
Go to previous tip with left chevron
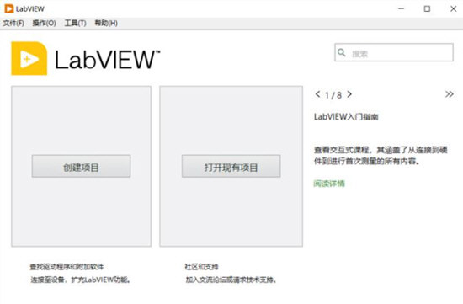tap(317, 94)
